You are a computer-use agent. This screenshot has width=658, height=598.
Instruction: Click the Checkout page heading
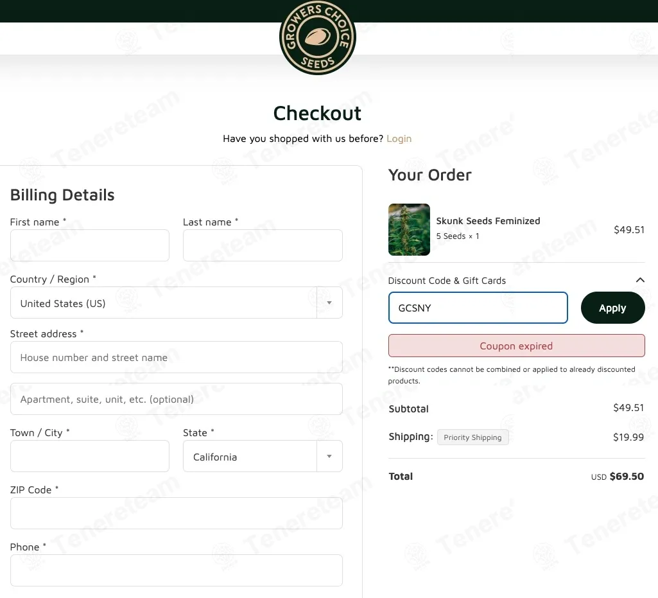click(x=317, y=114)
